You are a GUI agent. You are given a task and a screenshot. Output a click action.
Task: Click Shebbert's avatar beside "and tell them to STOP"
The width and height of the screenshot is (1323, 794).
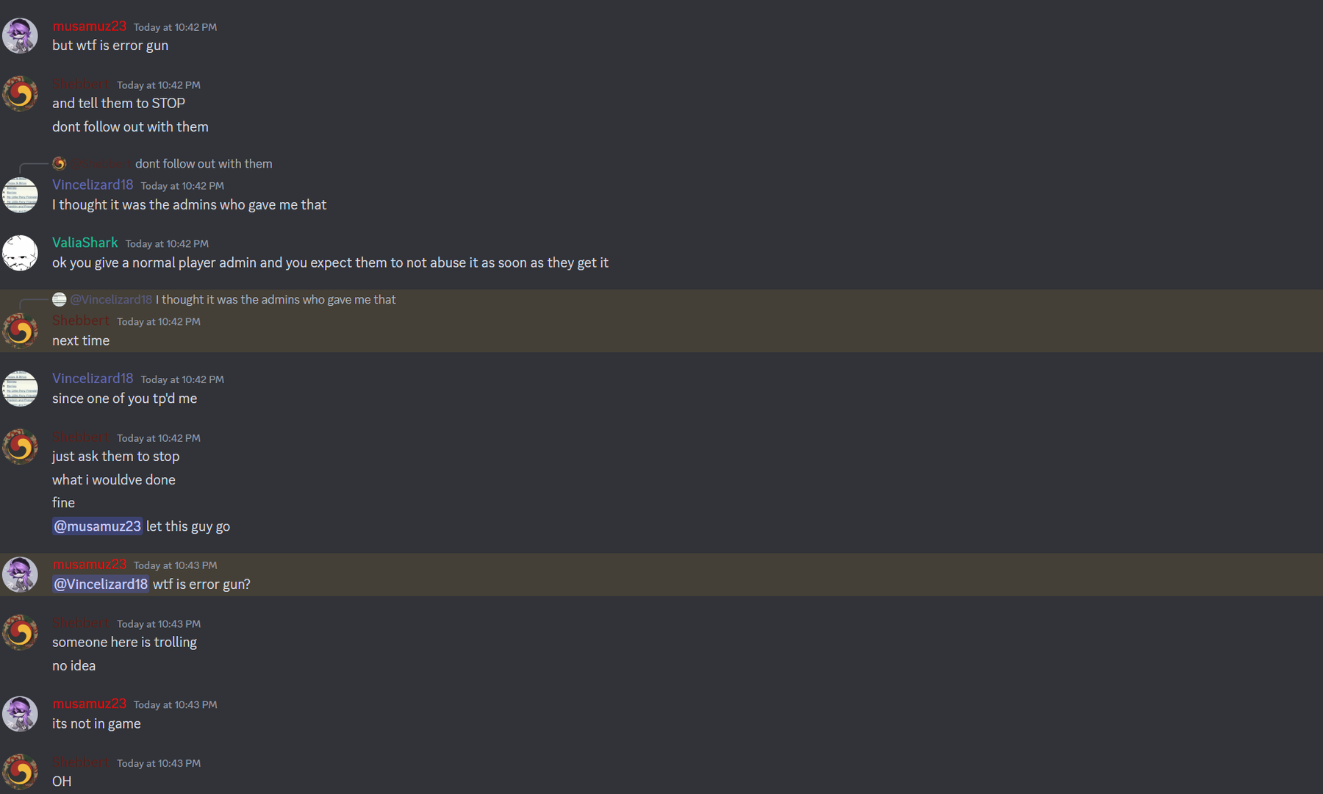20,93
